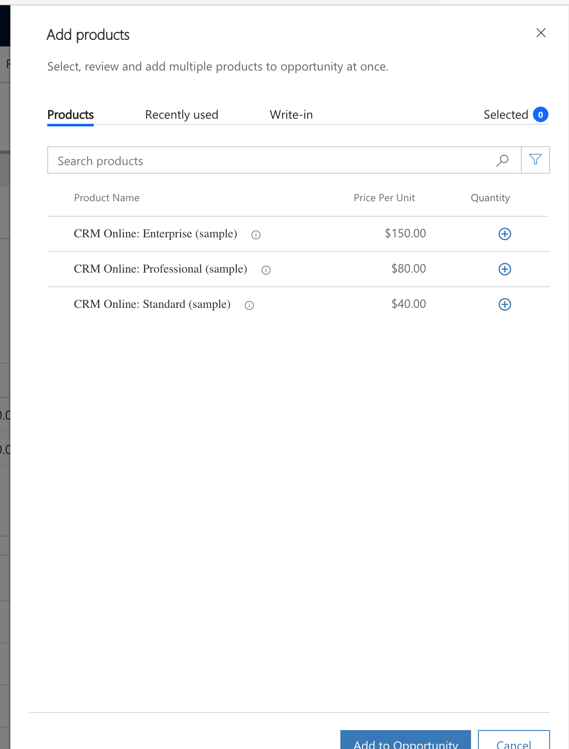The image size is (569, 749).
Task: Click the selected count badge 0
Action: click(541, 115)
